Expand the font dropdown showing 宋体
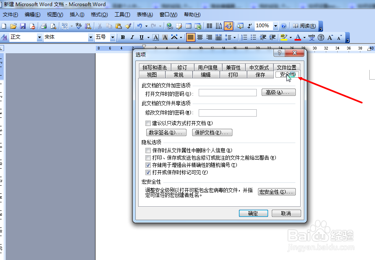Screen dimensions: 375x260 coord(91,37)
